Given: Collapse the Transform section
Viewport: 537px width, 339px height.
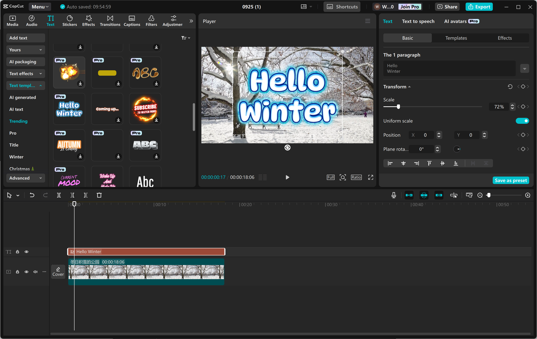Looking at the screenshot, I should coord(409,87).
